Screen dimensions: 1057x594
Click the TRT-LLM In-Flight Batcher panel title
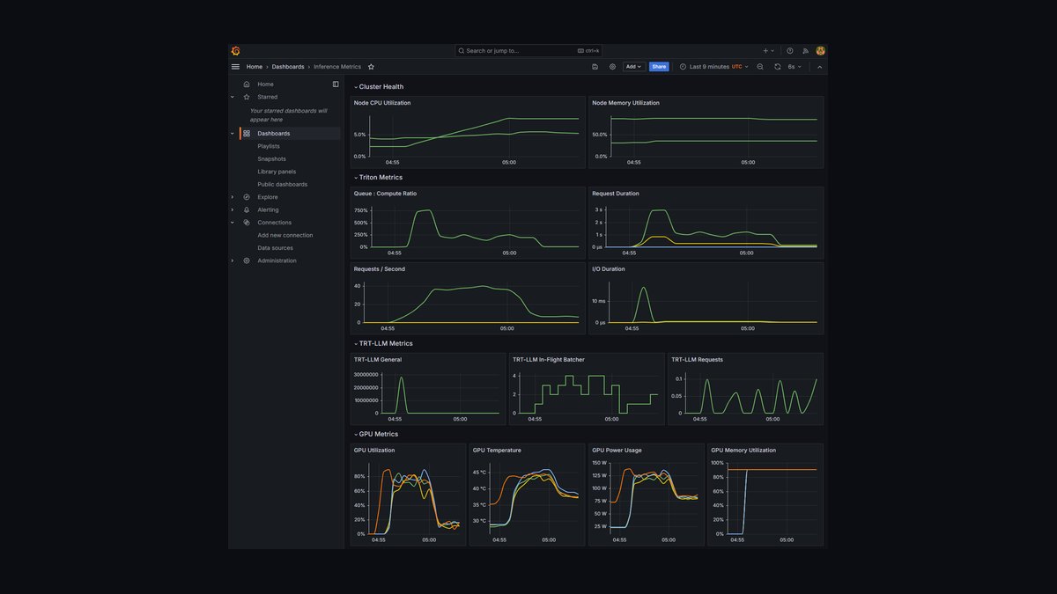click(549, 360)
